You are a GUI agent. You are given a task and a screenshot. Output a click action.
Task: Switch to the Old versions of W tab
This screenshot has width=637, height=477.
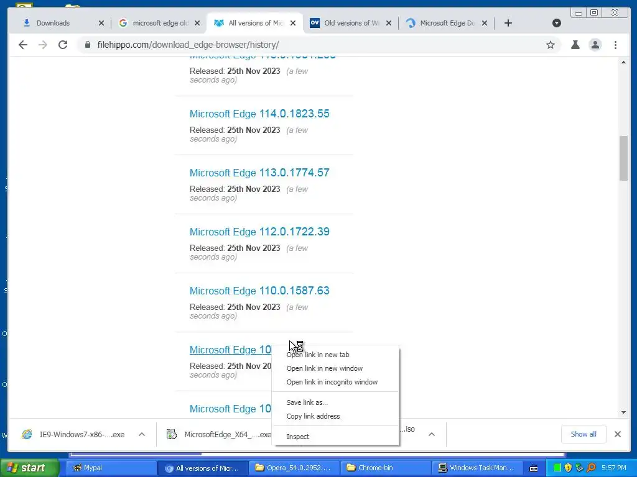point(352,23)
